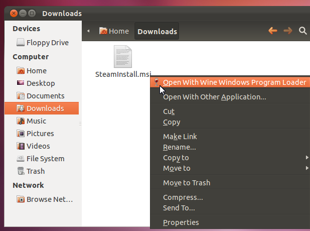Open the Videos folder in sidebar
The width and height of the screenshot is (310, 231).
(38, 146)
